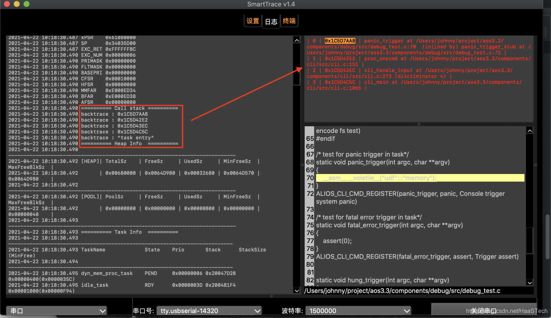Click the source pane vertical scrollbar thumb
Image resolution: width=551 pixels, height=318 pixels.
(530, 241)
